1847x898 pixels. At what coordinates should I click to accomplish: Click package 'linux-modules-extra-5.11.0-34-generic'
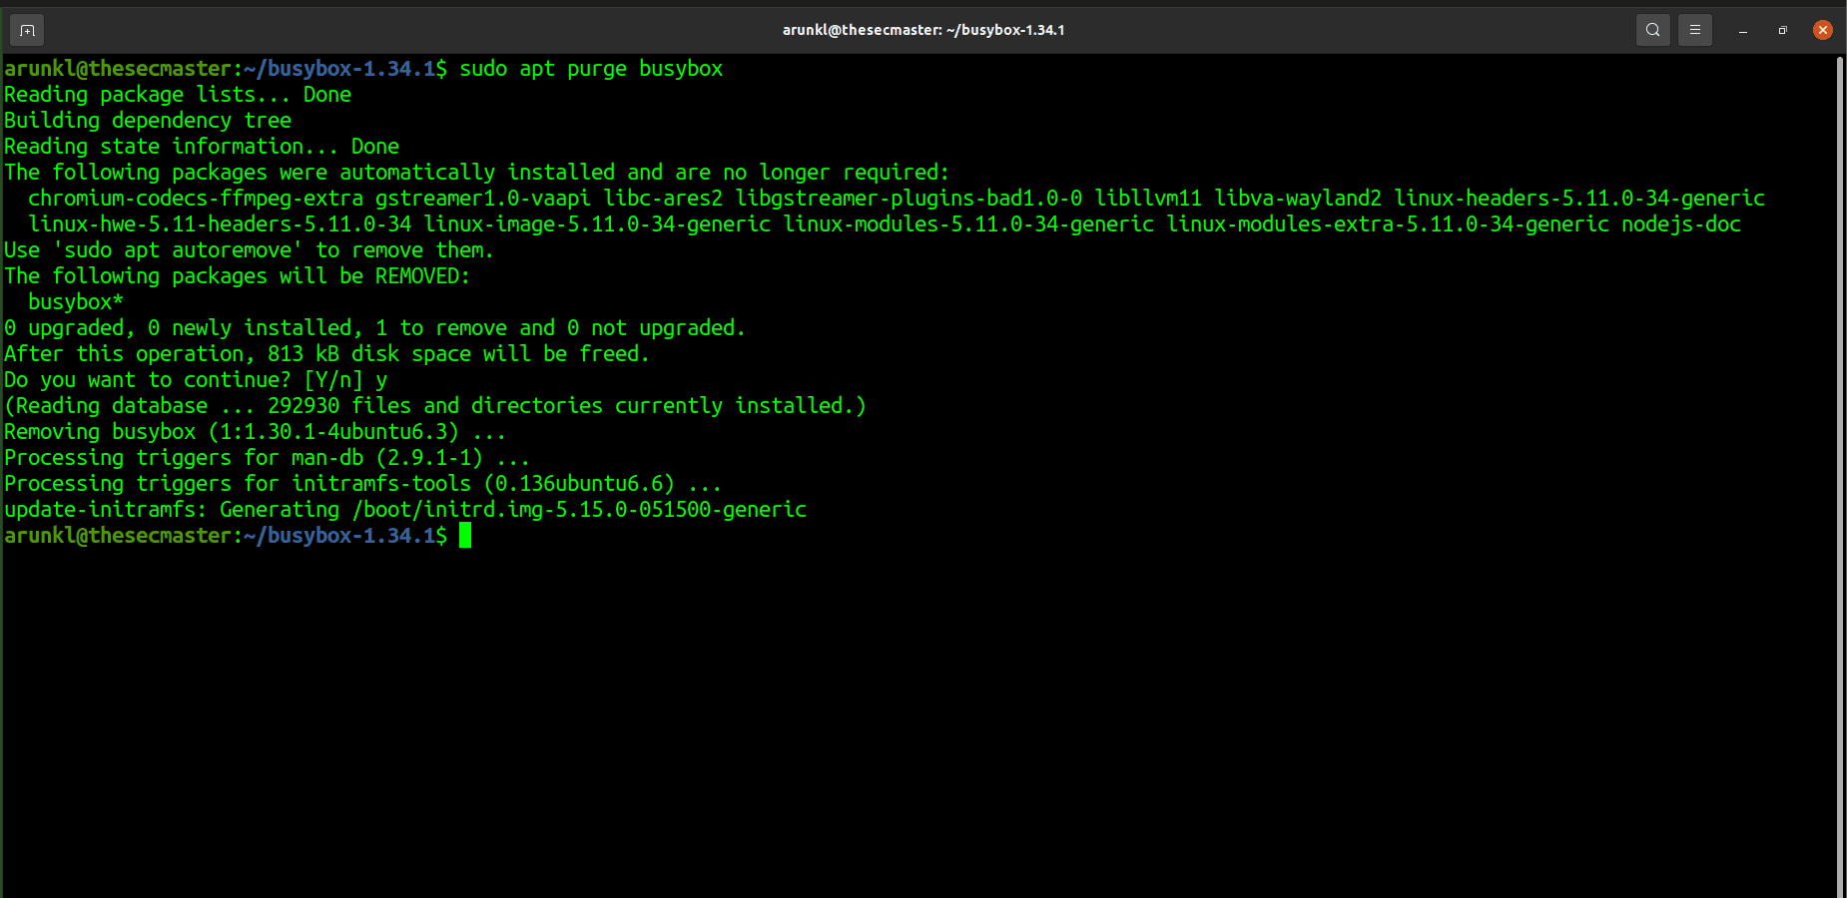[x=1388, y=224]
